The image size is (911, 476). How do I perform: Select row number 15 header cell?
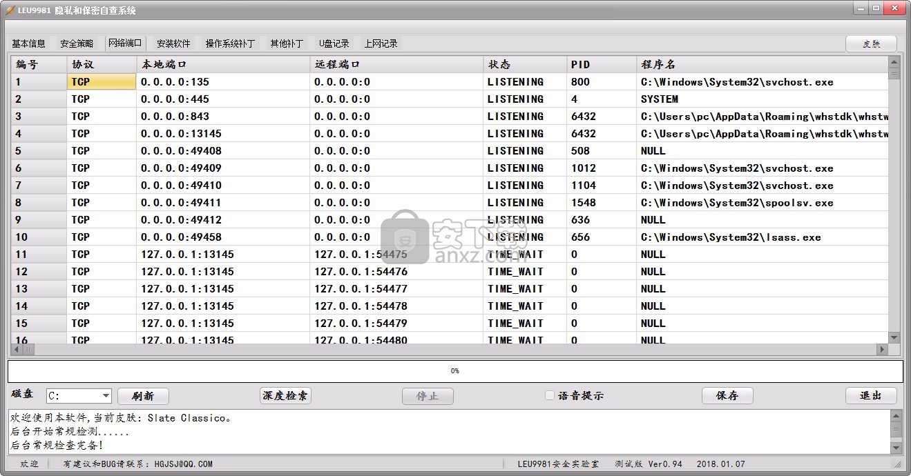(39, 323)
